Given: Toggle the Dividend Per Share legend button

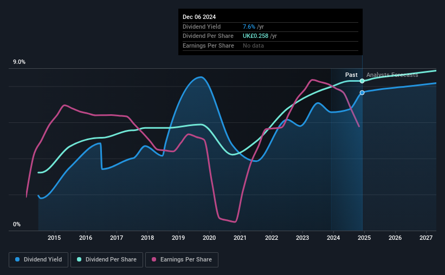Looking at the screenshot, I should tap(107, 260).
